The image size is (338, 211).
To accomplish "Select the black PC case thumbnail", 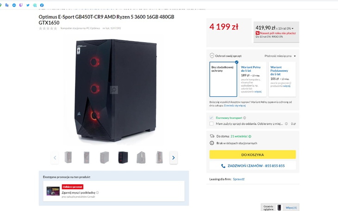I will point(123,158).
